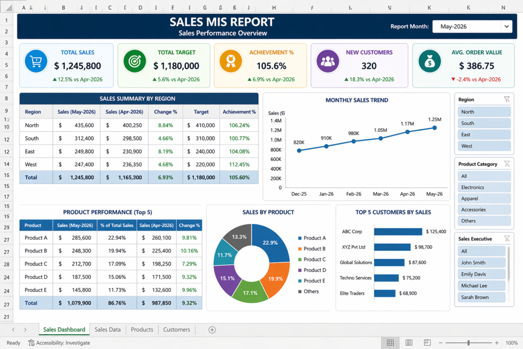Viewport: 523px width, 349px height.
Task: Click the Others legend entry in donut chart
Action: pyautogui.click(x=308, y=291)
